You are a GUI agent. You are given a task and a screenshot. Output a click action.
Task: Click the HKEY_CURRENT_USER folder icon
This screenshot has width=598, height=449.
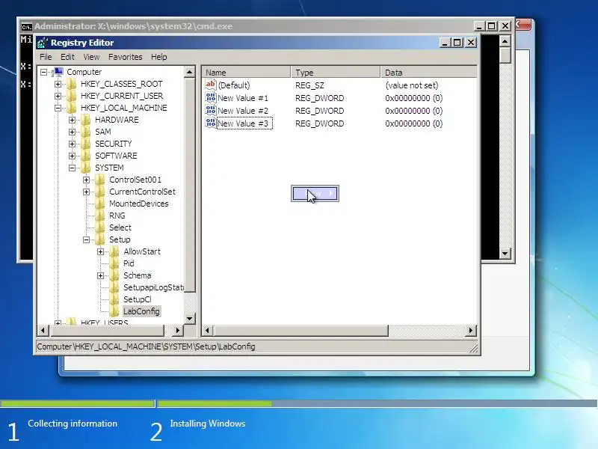coord(72,96)
